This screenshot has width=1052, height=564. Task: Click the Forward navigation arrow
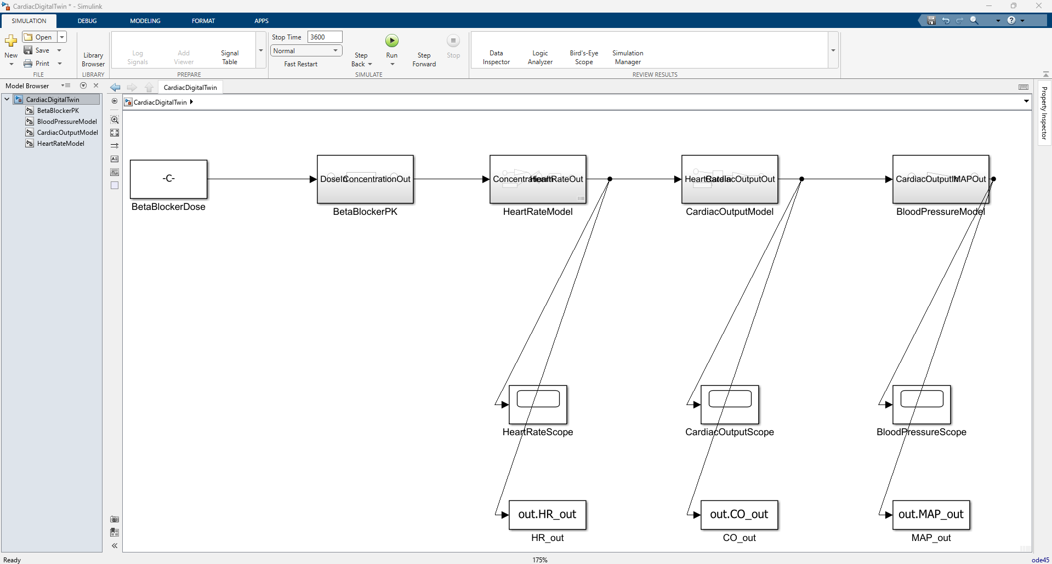pyautogui.click(x=132, y=87)
